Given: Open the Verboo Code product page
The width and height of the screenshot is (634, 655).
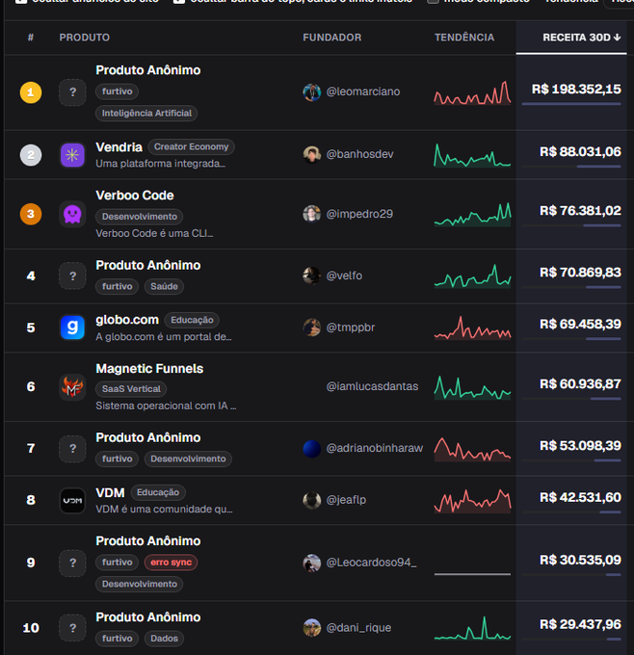Looking at the screenshot, I should pyautogui.click(x=135, y=196).
